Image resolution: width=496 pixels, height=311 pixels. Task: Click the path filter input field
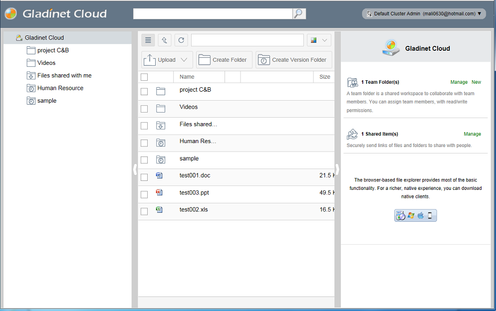(248, 40)
